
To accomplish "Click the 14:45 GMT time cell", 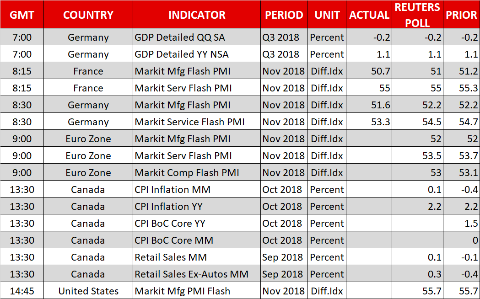I will (x=22, y=291).
